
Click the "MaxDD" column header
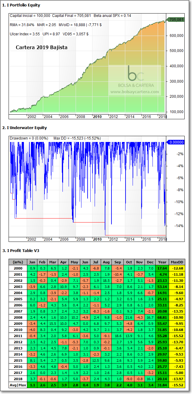point(176,262)
